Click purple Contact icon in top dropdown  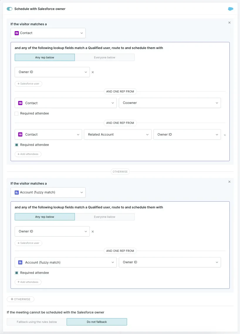[17, 33]
